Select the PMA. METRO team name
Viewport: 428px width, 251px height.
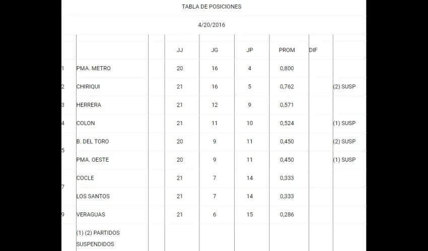[93, 68]
